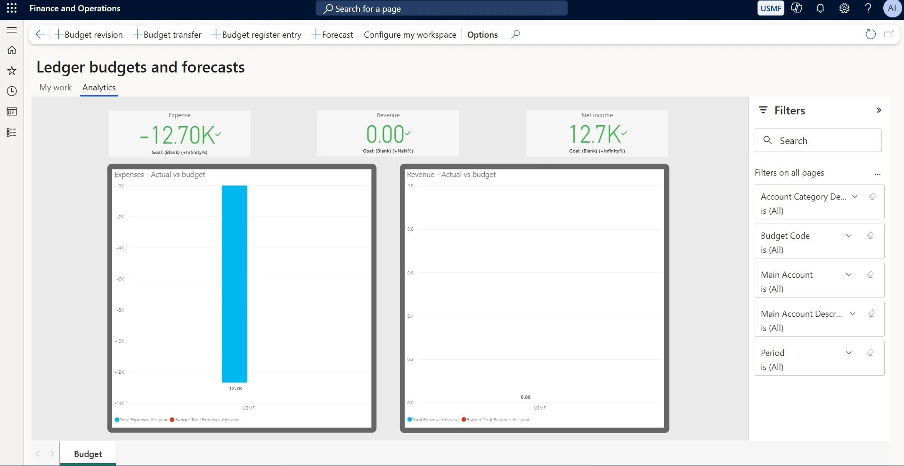Open the AT user account avatar
The height and width of the screenshot is (466, 904).
[892, 8]
